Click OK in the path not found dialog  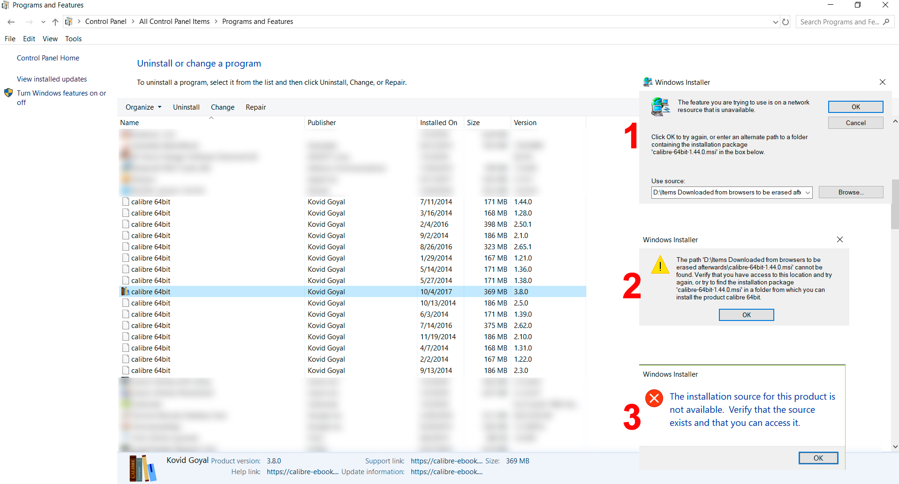coord(747,315)
